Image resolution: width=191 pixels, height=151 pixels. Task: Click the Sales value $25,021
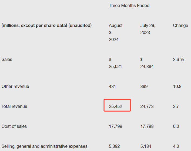115,63
